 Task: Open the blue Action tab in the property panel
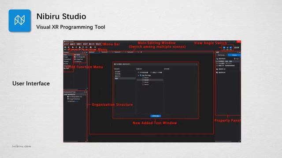(234, 55)
